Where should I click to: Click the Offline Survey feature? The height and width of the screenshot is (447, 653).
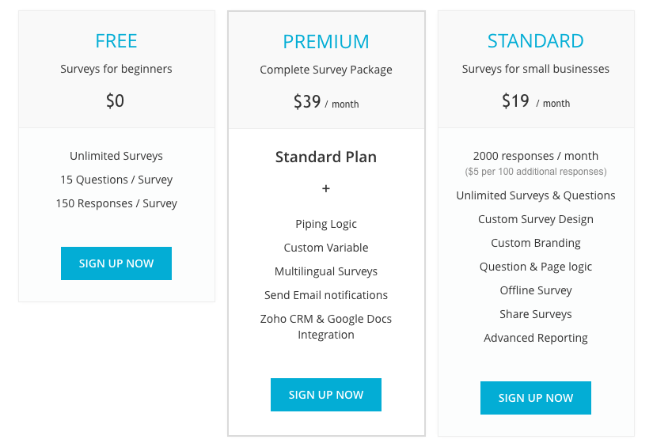point(536,290)
